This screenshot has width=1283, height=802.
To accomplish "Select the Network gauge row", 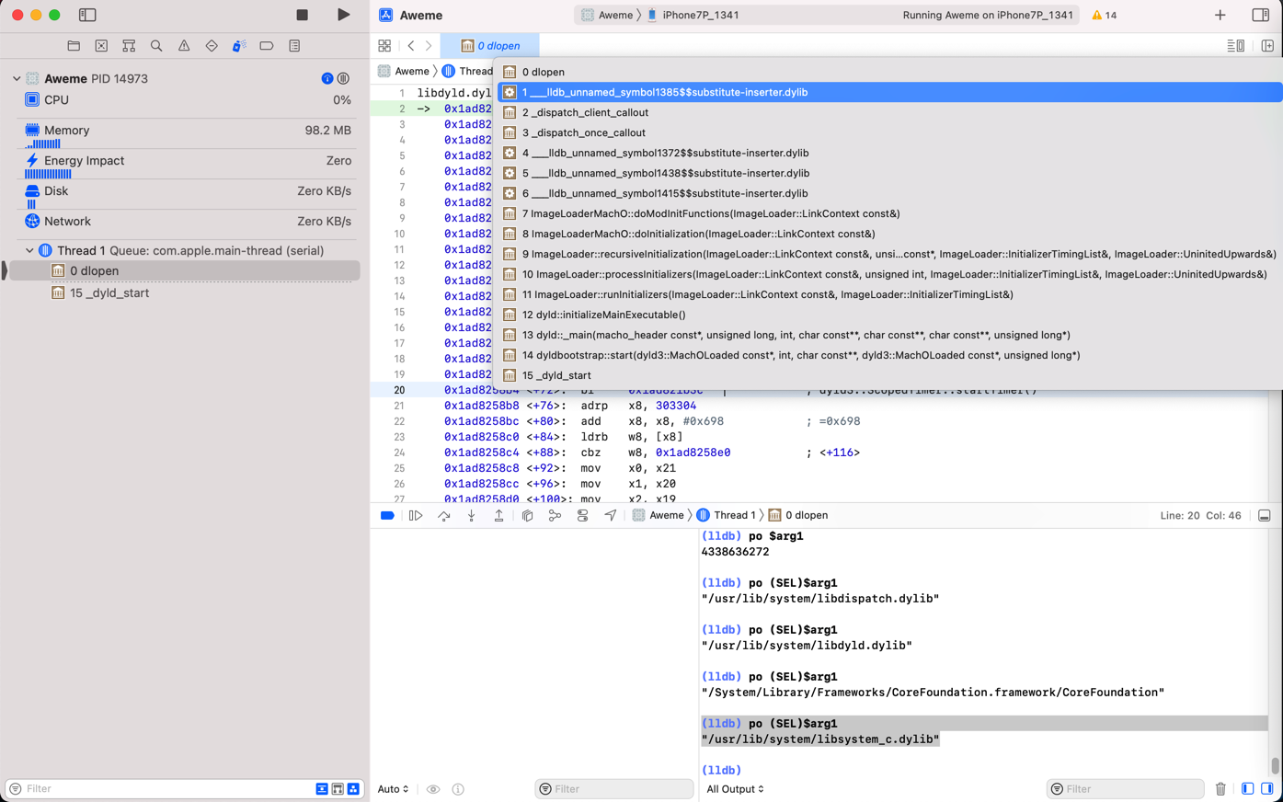I will [188, 222].
